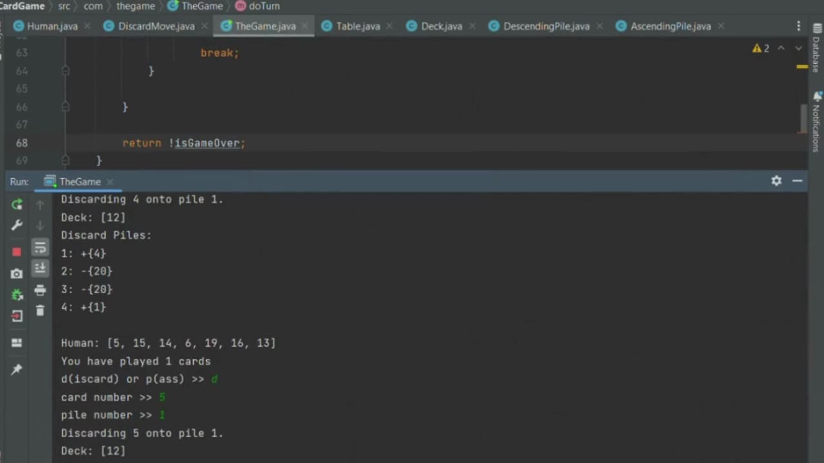Screen dimensions: 824x463
Task: Switch to Table.java tab
Action: 358,26
